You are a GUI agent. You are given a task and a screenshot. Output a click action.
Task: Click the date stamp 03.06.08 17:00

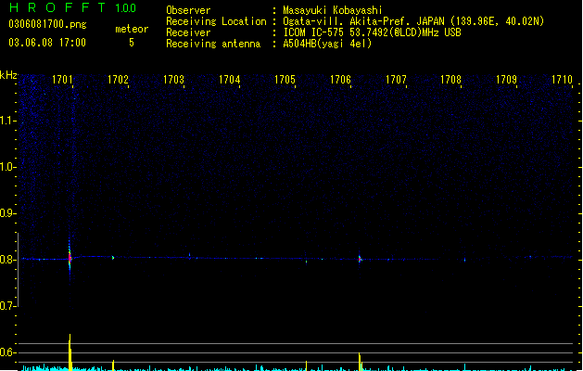point(47,43)
